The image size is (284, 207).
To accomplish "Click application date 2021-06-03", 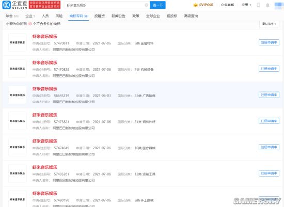I will (x=102, y=95).
